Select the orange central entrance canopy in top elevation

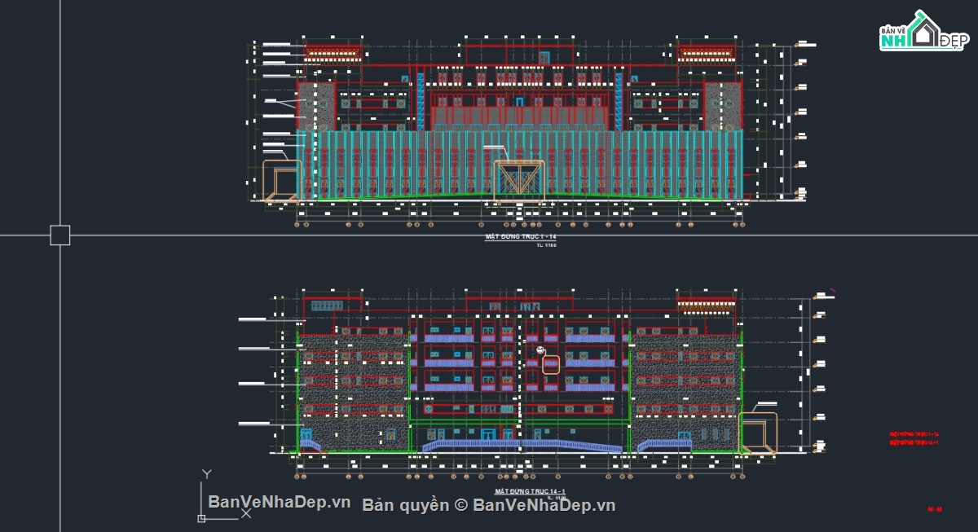518,180
